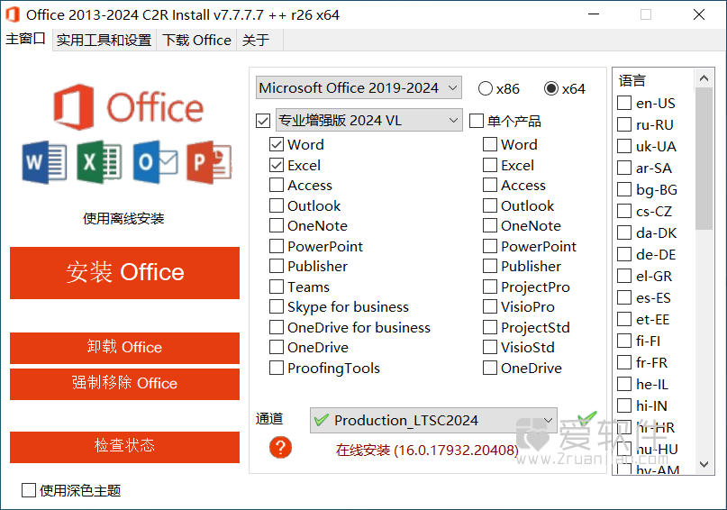The width and height of the screenshot is (727, 510).
Task: Check the ProofingTools checkbox
Action: coord(277,368)
